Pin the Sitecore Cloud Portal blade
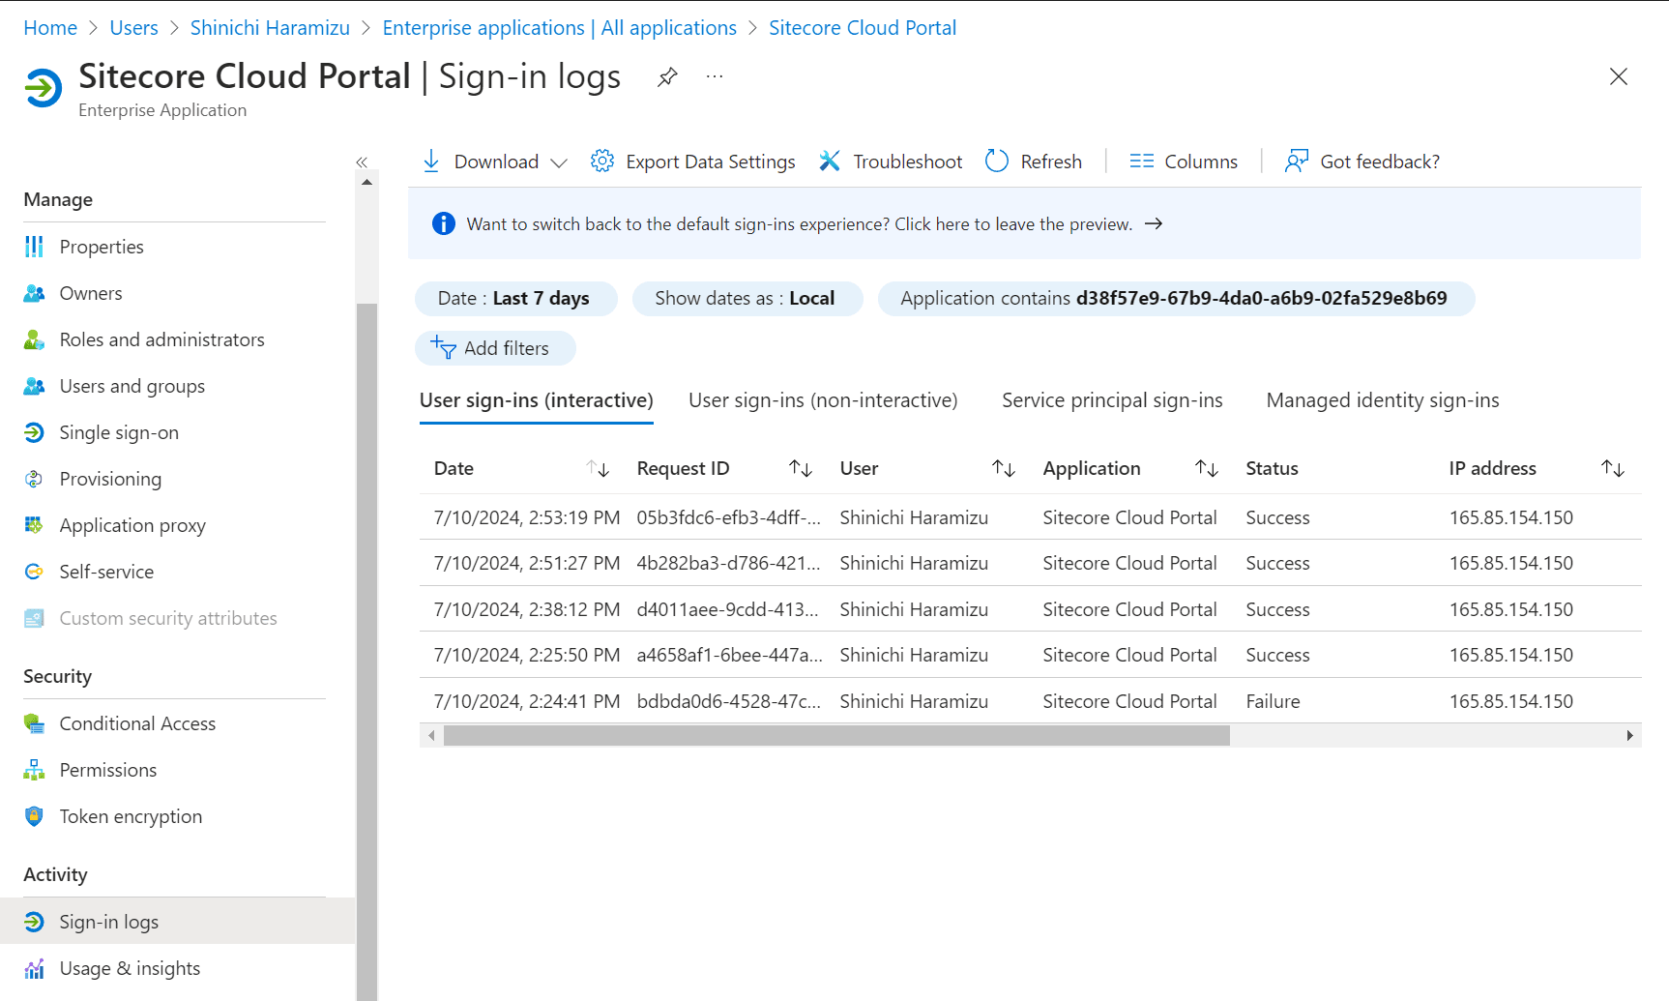The image size is (1669, 1001). [667, 77]
